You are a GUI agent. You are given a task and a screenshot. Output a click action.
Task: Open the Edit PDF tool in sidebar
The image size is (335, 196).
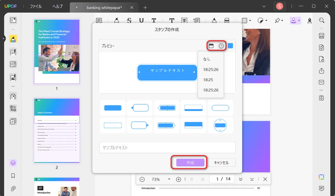[13, 52]
